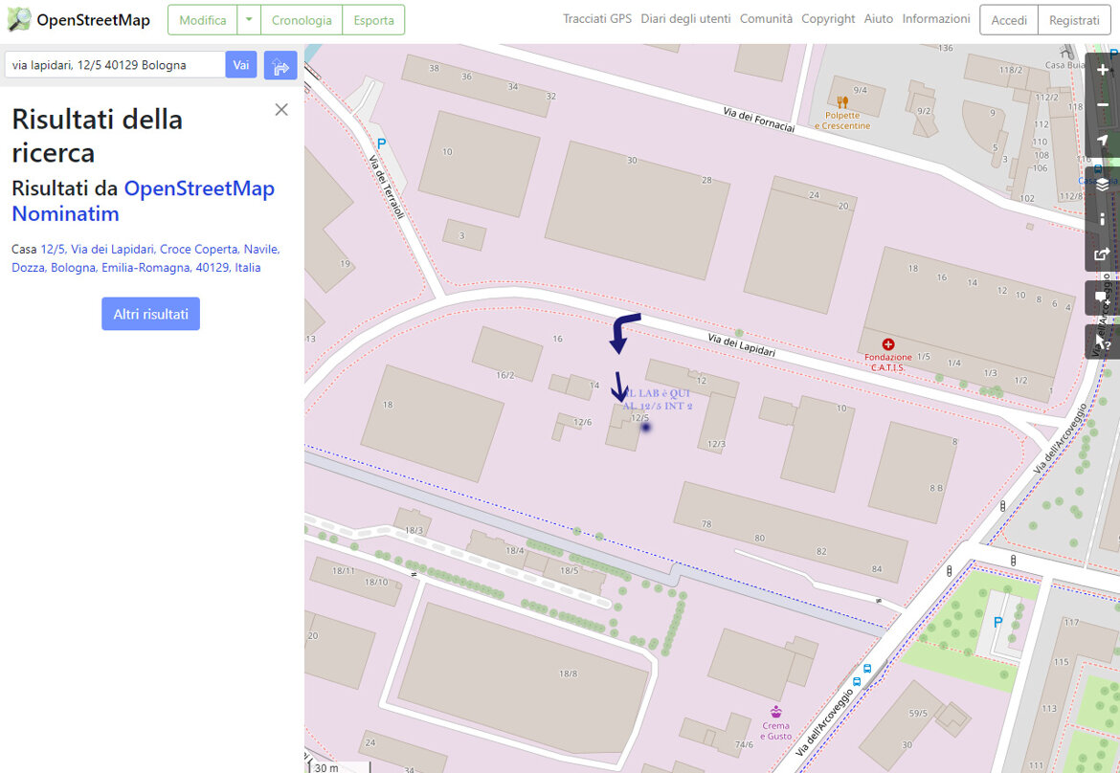Add a note to the map
The height and width of the screenshot is (773, 1120).
pyautogui.click(x=1103, y=298)
